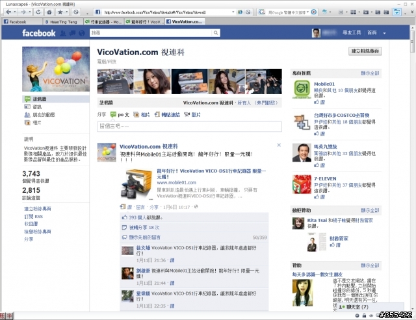Go back using the browser back arrow
Screen dimensions: 416x320
tap(8, 12)
